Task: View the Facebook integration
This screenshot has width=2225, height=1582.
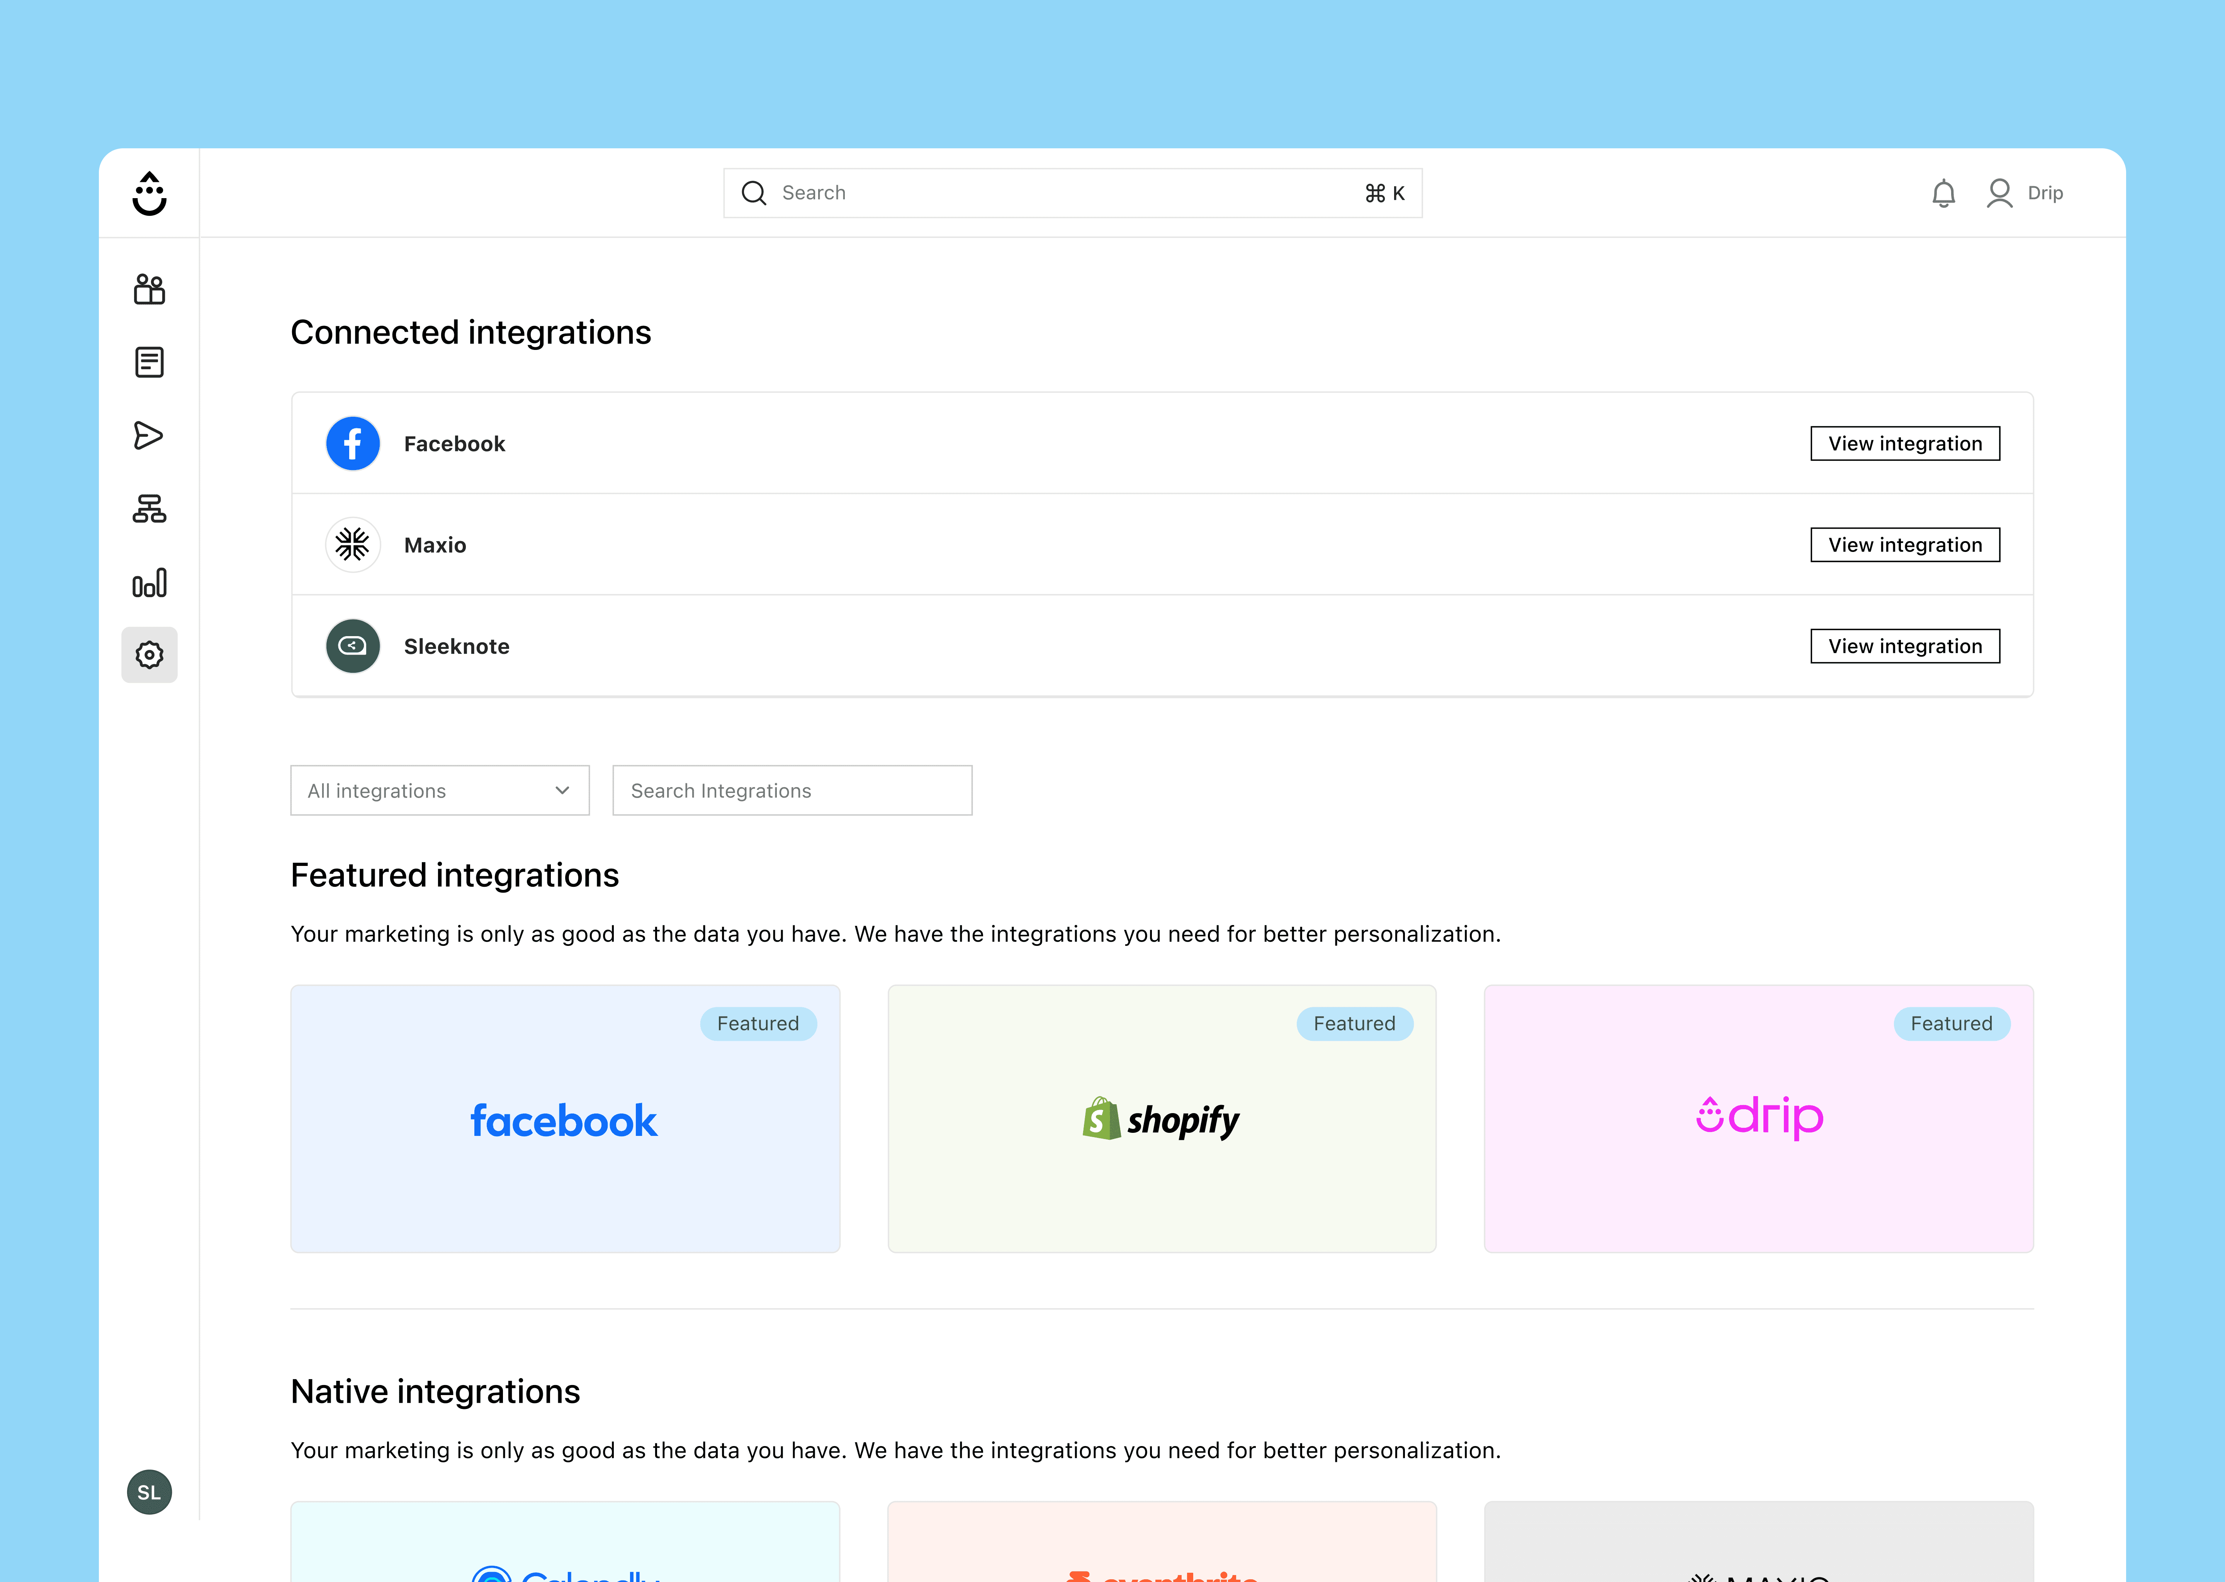Action: (x=1904, y=443)
